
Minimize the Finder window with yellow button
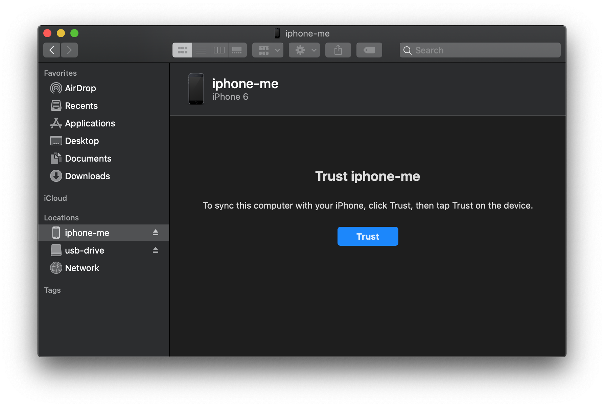point(61,33)
